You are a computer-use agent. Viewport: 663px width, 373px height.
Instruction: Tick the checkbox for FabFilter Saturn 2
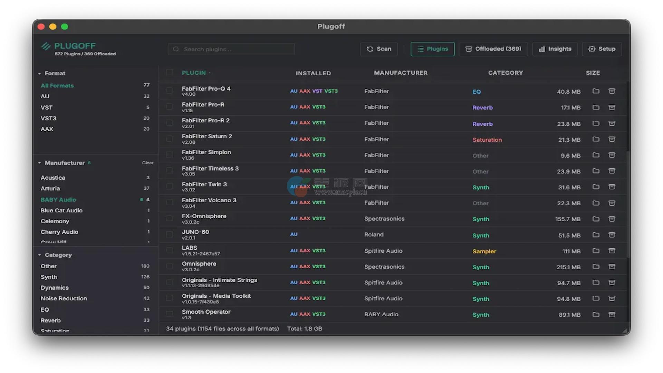(x=169, y=139)
